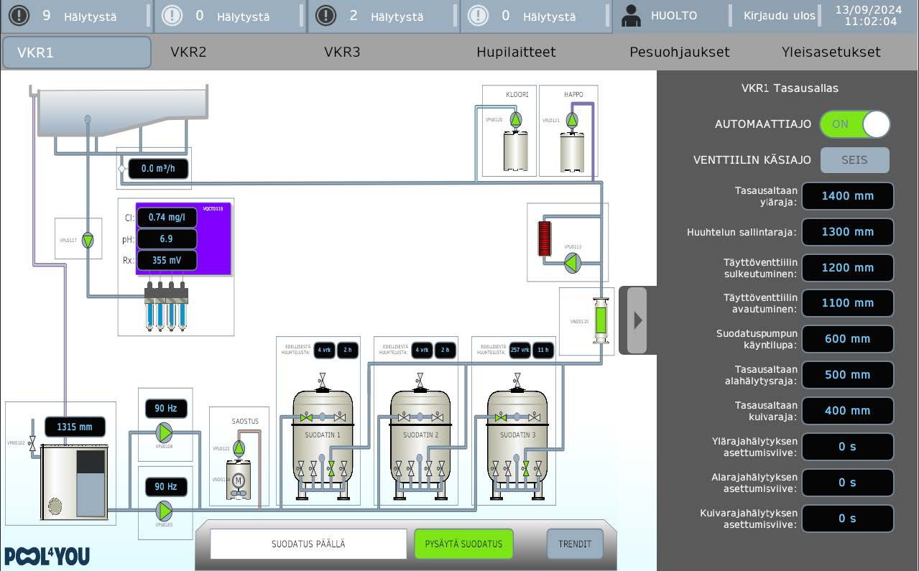
Task: Switch to the VKR2 tab
Action: 188,52
